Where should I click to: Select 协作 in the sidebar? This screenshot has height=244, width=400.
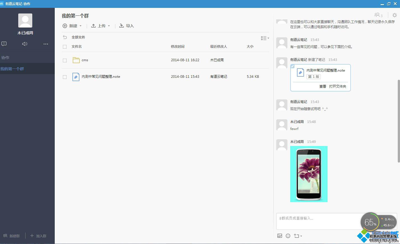point(5,58)
